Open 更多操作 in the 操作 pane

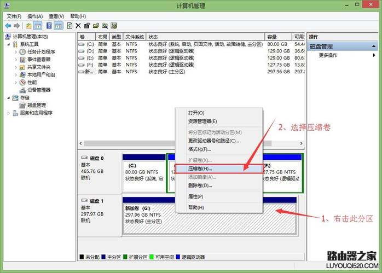coord(342,55)
